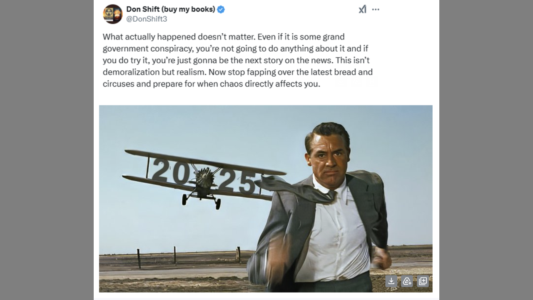Open the three-dot more options menu

point(376,9)
